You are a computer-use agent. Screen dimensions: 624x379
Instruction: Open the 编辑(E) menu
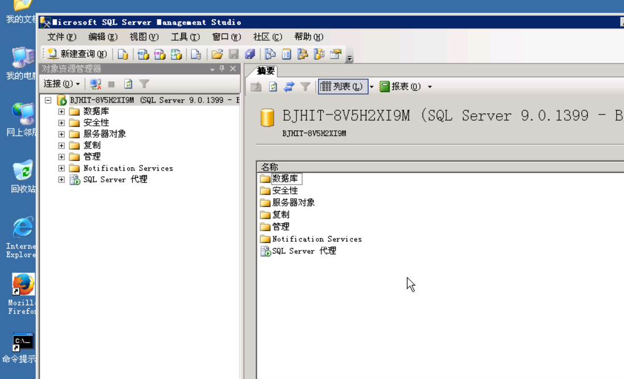pyautogui.click(x=103, y=37)
